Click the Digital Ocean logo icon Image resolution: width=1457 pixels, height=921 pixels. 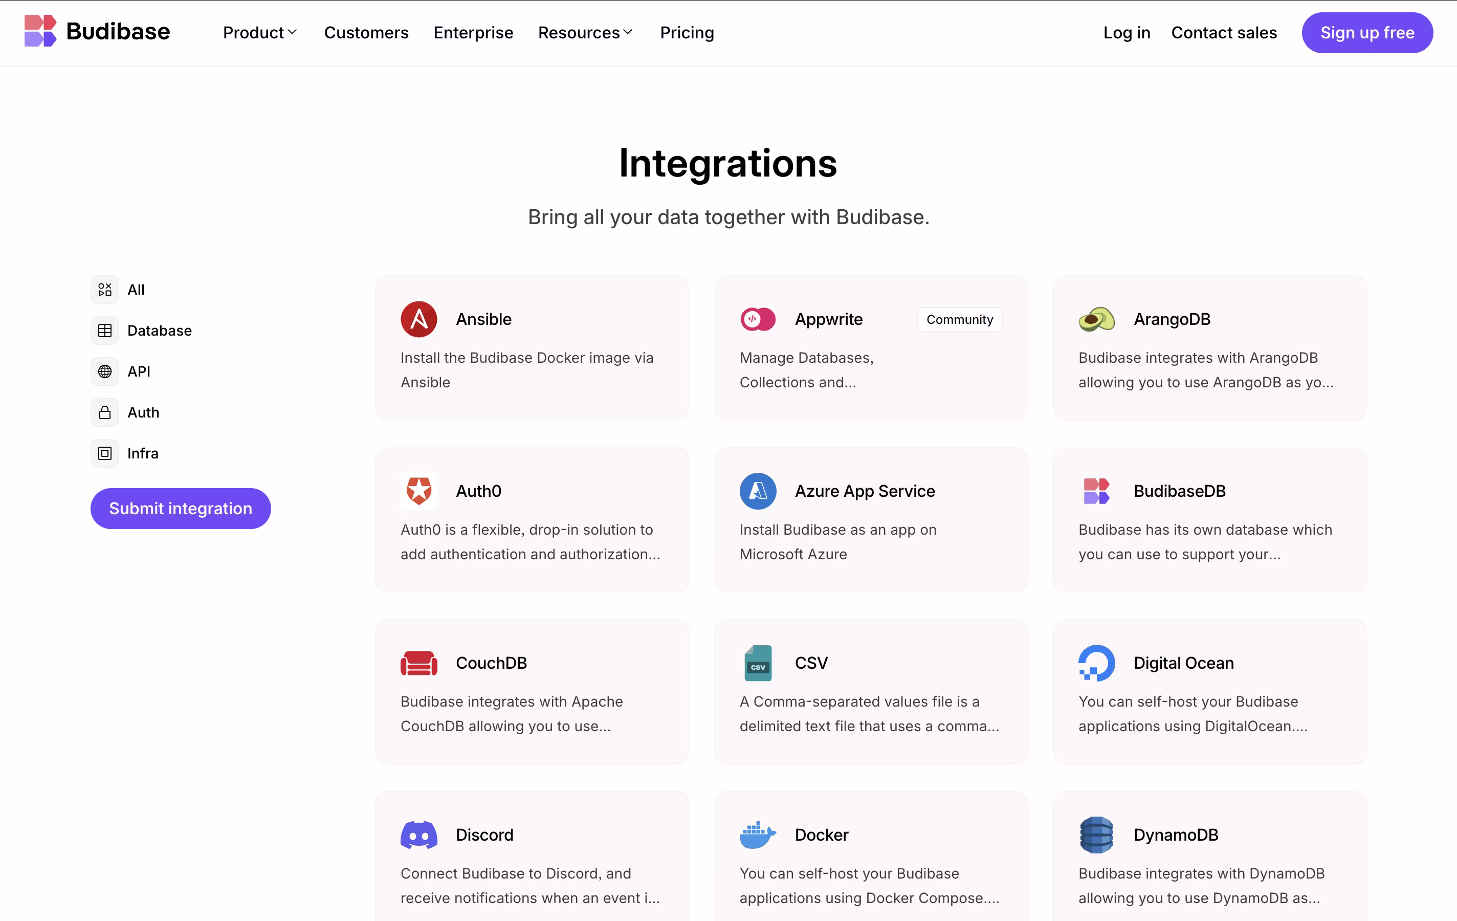coord(1096,663)
